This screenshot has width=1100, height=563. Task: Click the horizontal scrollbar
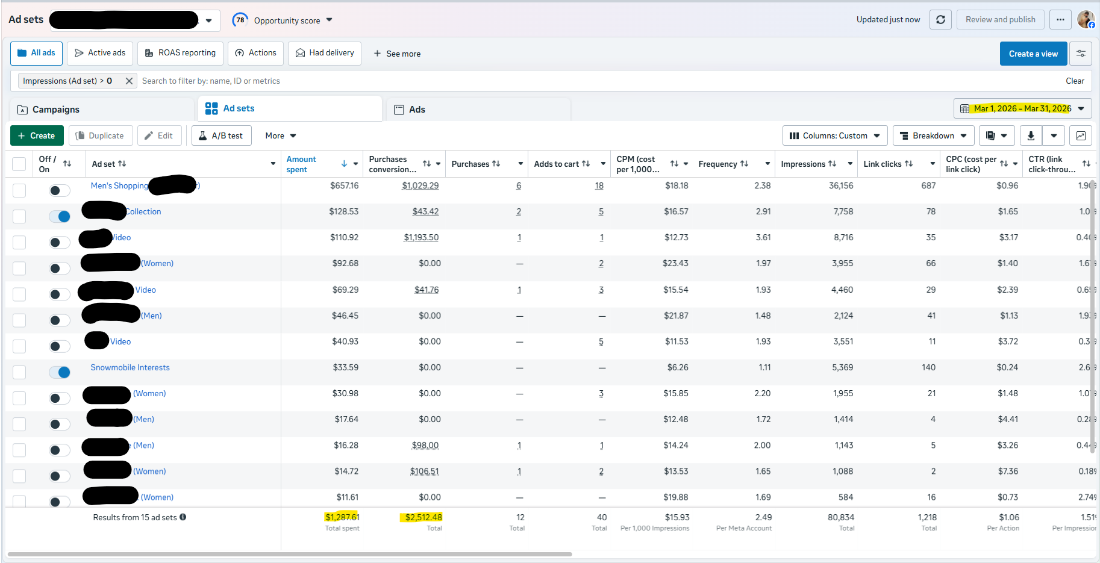click(289, 554)
